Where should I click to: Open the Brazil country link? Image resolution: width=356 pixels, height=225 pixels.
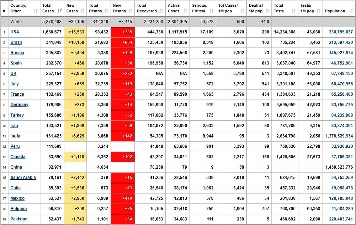pos(16,42)
